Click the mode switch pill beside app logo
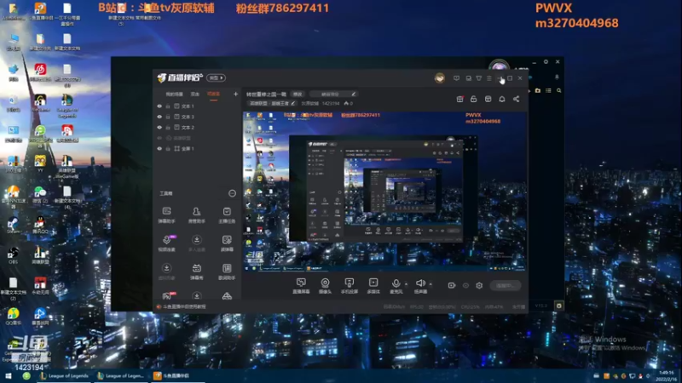682x383 pixels. pos(217,77)
